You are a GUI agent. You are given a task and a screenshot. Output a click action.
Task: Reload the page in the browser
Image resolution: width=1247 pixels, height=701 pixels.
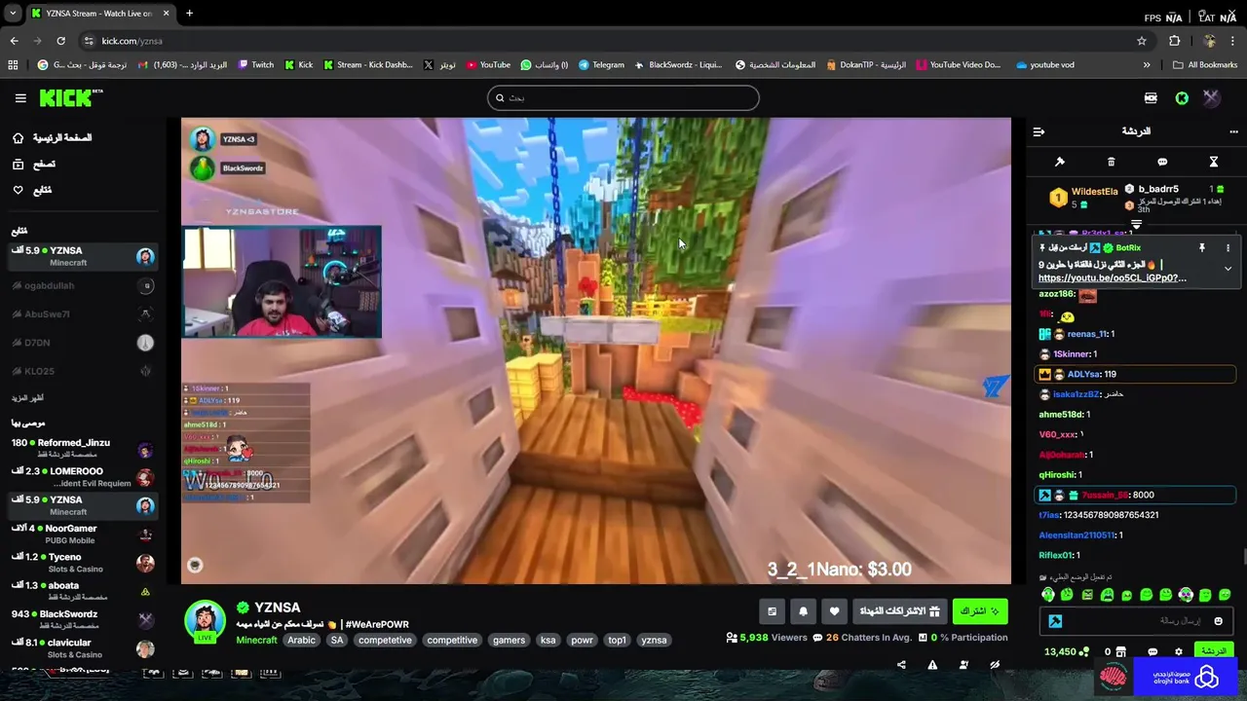(x=60, y=41)
